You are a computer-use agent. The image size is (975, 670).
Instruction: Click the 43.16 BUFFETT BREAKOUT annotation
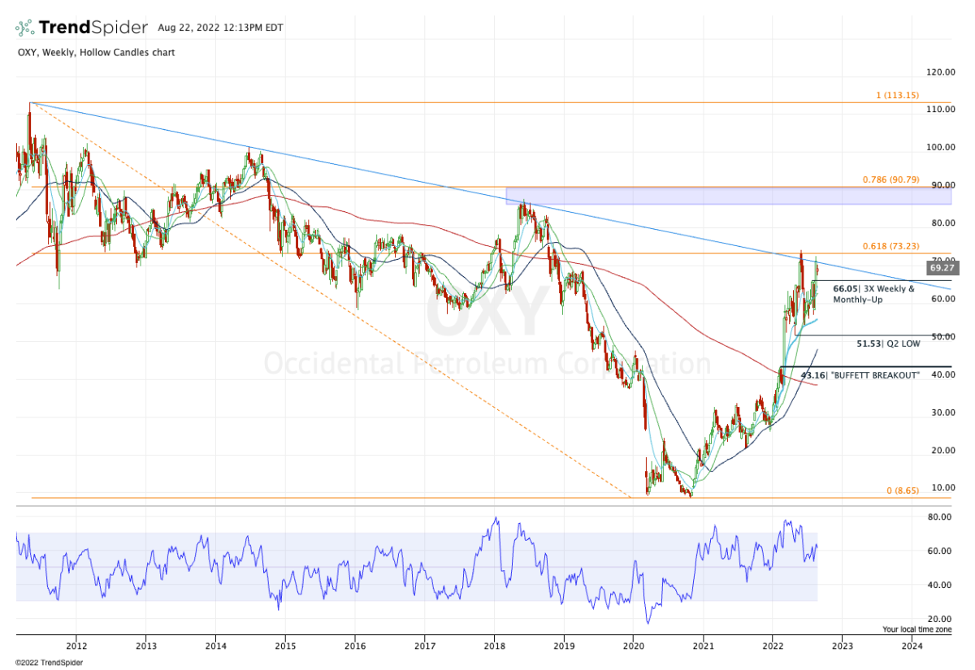[x=860, y=375]
